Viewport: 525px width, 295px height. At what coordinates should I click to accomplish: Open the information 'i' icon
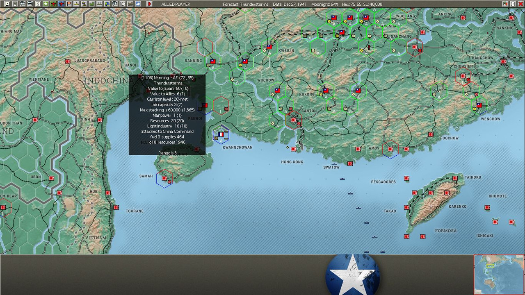(38, 4)
